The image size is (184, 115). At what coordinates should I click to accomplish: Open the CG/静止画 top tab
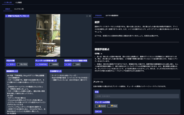[7, 2]
